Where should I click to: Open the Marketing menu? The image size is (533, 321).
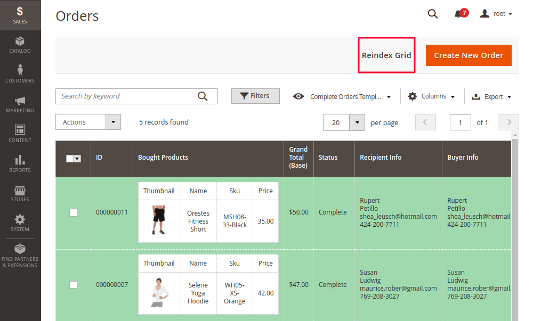[x=20, y=104]
